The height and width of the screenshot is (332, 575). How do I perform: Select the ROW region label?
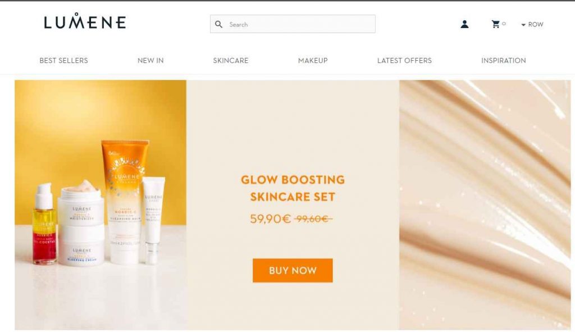click(x=535, y=25)
